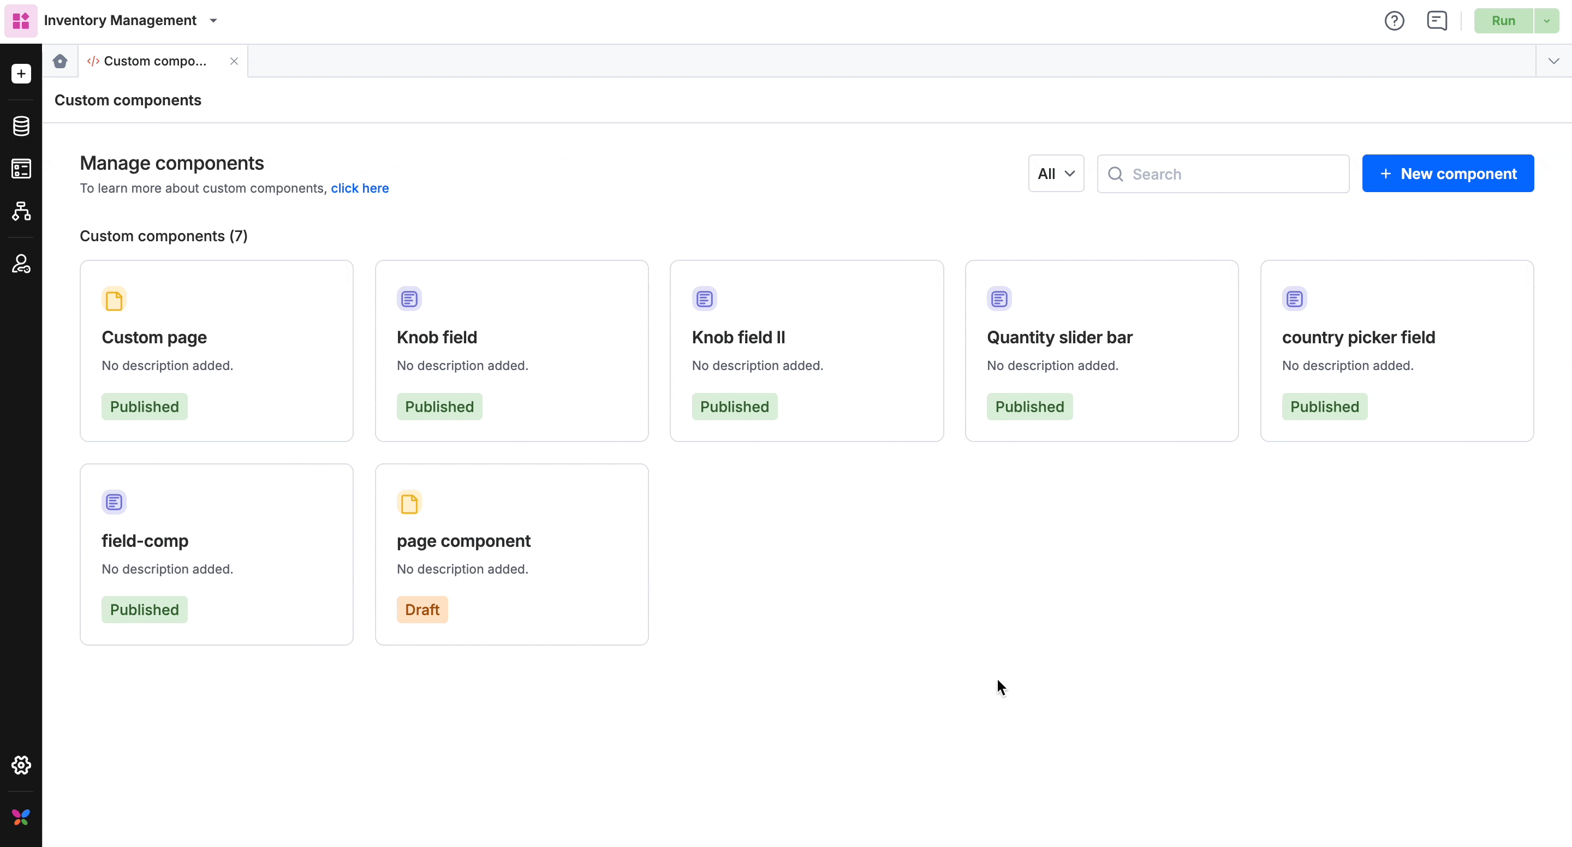Screen dimensions: 1572x847
Task: Open the country picker field card title
Action: click(1359, 337)
